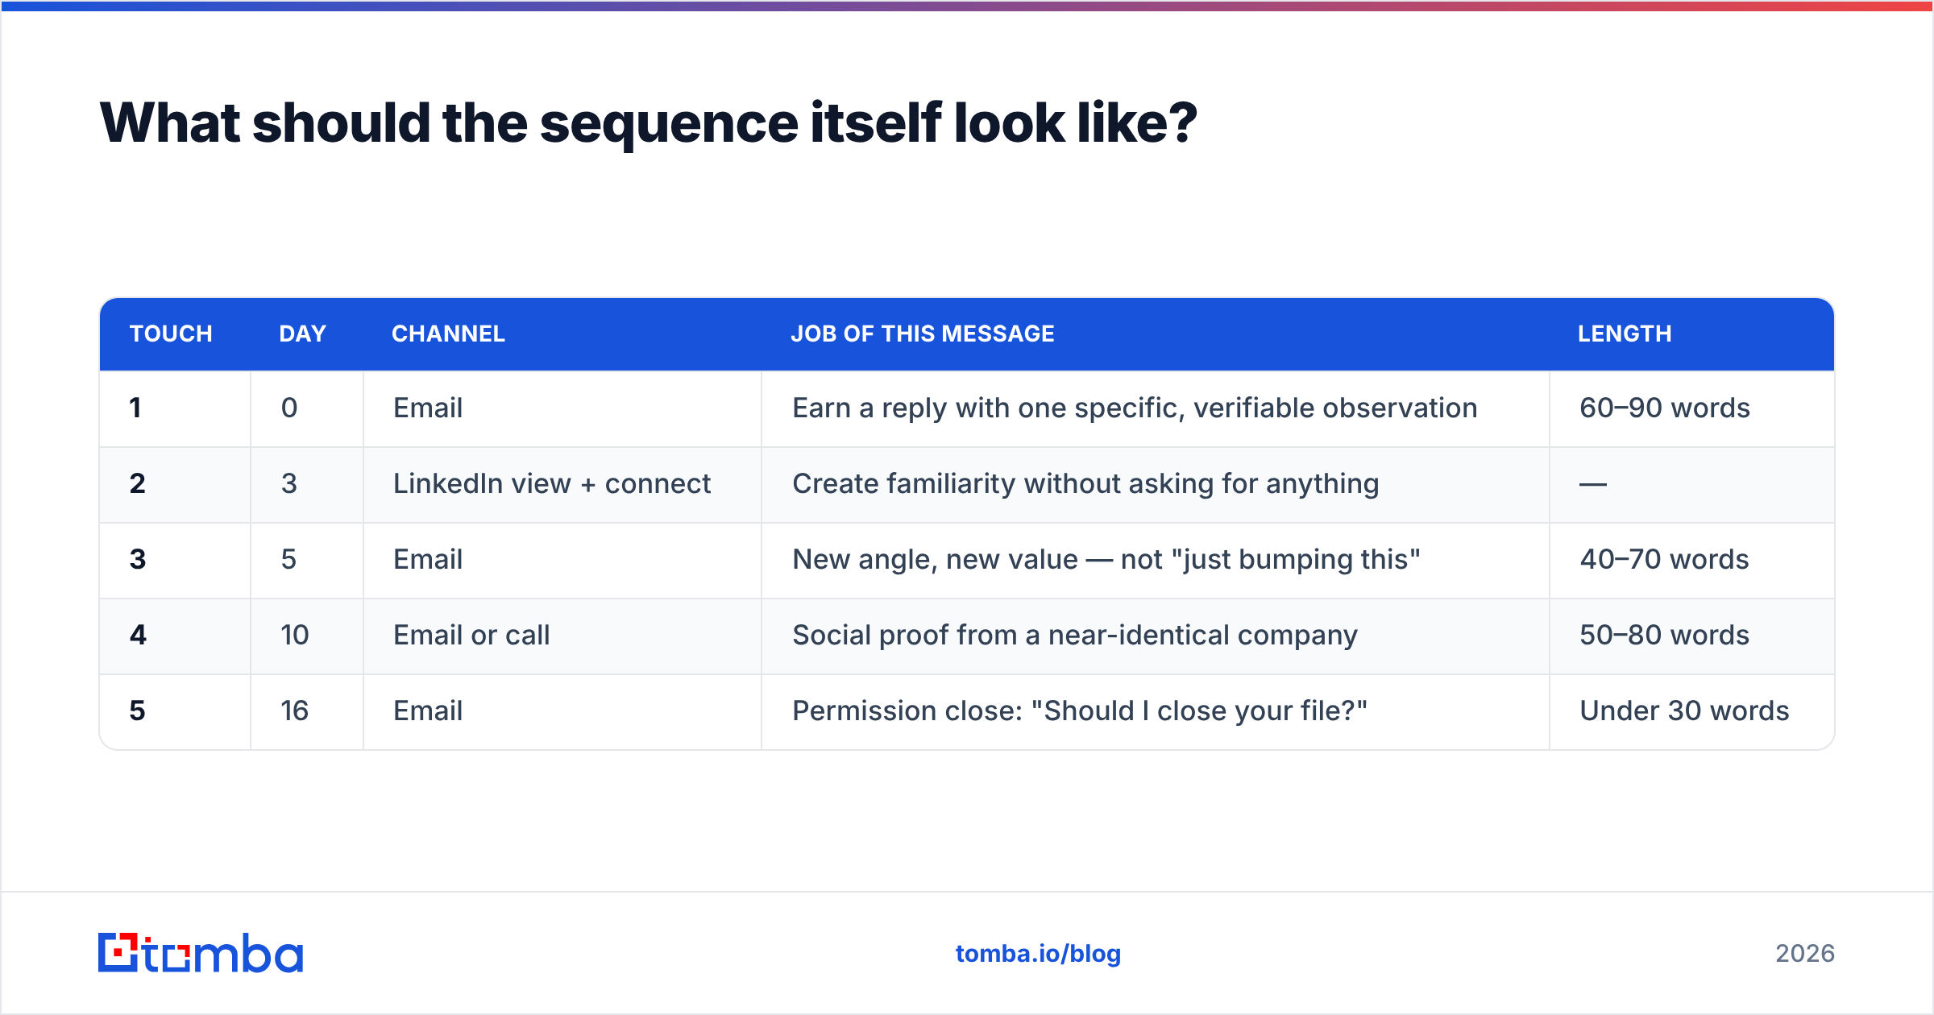Select the '40–70 words' cell
The height and width of the screenshot is (1015, 1934).
1691,560
